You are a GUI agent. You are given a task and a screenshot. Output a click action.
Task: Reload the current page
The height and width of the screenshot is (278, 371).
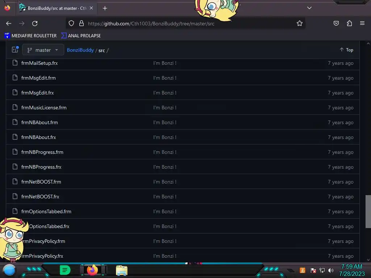[x=35, y=24]
